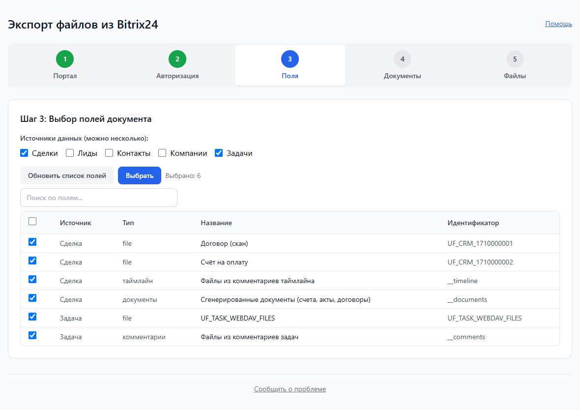Toggle the select-all checkbox in table header
The height and width of the screenshot is (410, 580).
pyautogui.click(x=32, y=221)
